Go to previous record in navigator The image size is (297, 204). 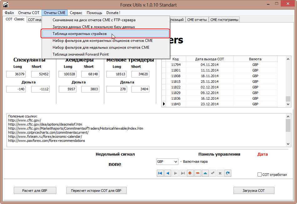click(168, 173)
